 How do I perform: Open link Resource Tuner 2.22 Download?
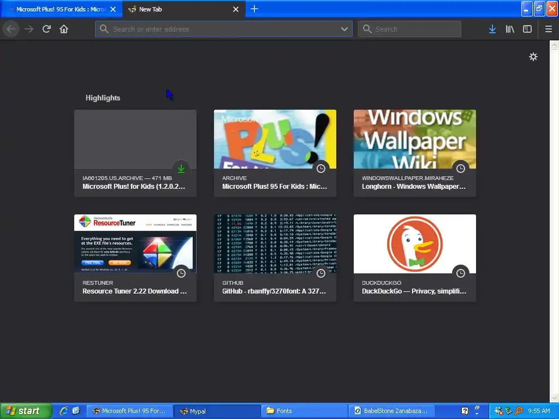pyautogui.click(x=134, y=291)
